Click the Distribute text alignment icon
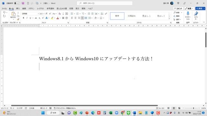The height and width of the screenshot is (116, 207). click(86, 18)
